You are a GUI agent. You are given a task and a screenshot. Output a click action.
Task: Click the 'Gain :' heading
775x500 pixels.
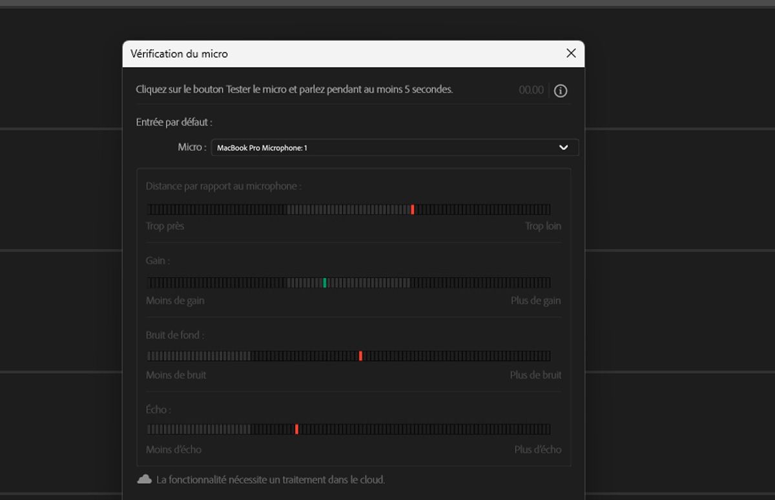(158, 261)
